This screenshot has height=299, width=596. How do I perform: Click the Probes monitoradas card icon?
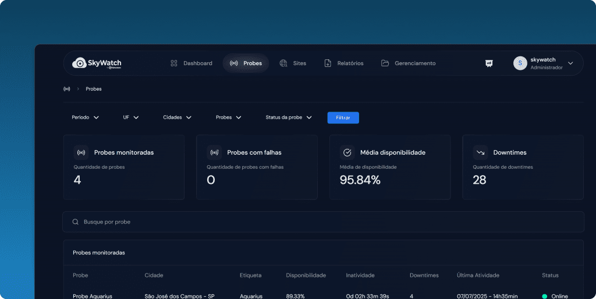click(81, 152)
